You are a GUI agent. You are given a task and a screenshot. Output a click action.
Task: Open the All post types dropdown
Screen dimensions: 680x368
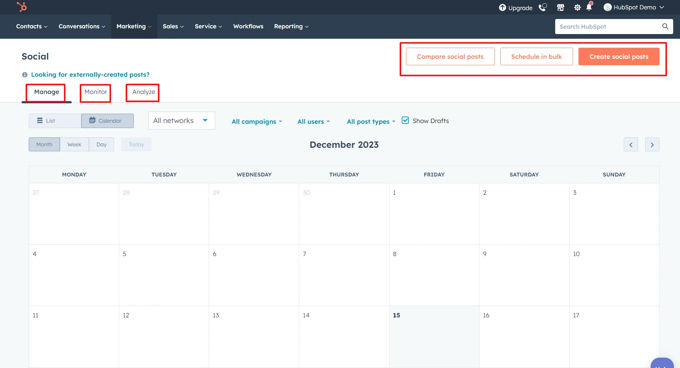tap(371, 121)
